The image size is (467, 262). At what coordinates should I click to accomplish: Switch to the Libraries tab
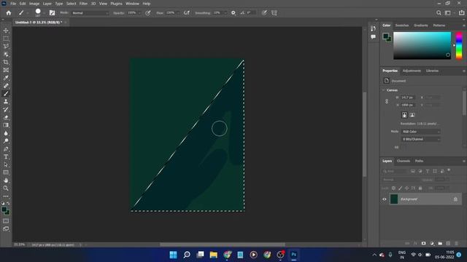click(432, 71)
